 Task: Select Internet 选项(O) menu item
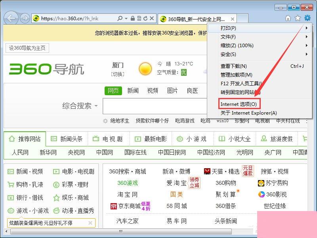(239, 104)
